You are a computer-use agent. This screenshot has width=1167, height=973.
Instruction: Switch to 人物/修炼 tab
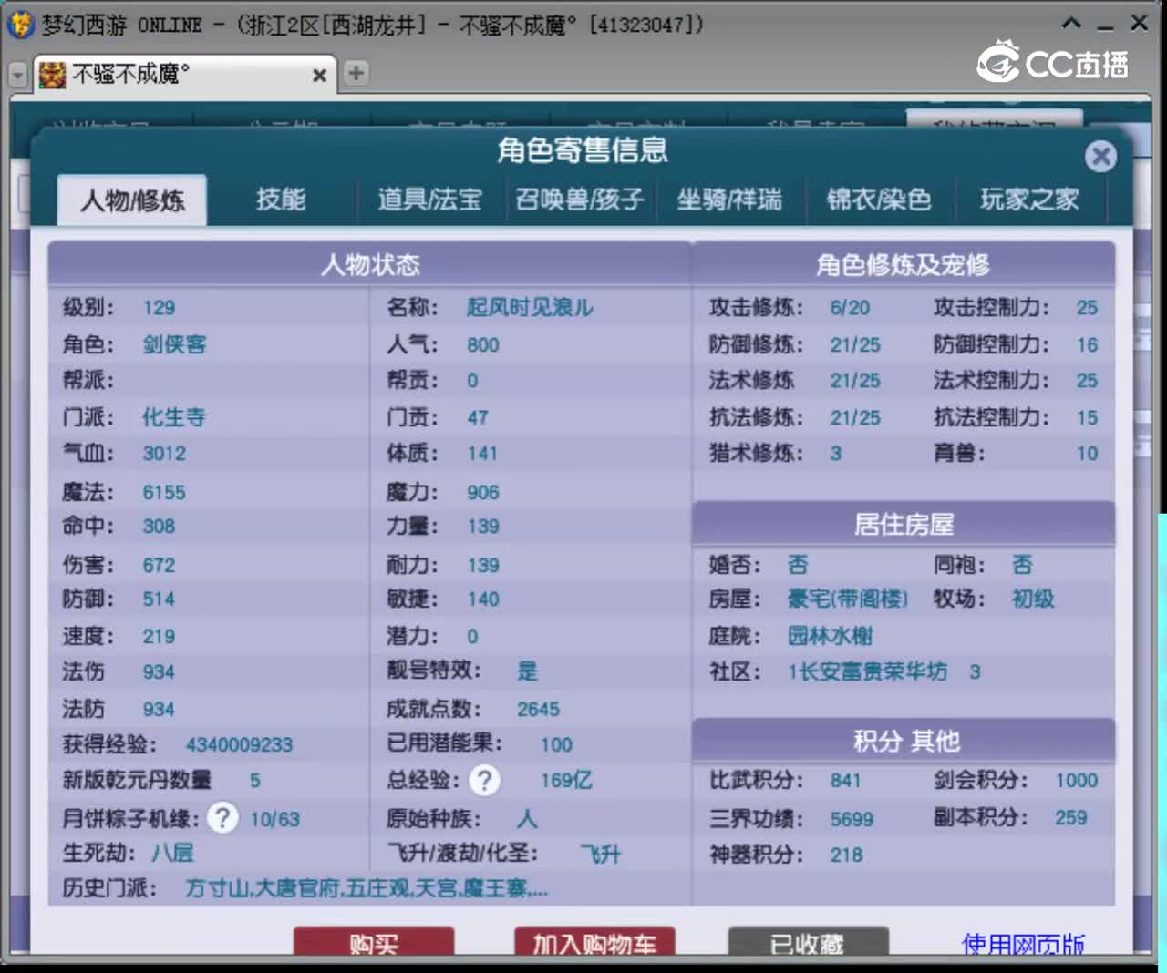pos(132,200)
